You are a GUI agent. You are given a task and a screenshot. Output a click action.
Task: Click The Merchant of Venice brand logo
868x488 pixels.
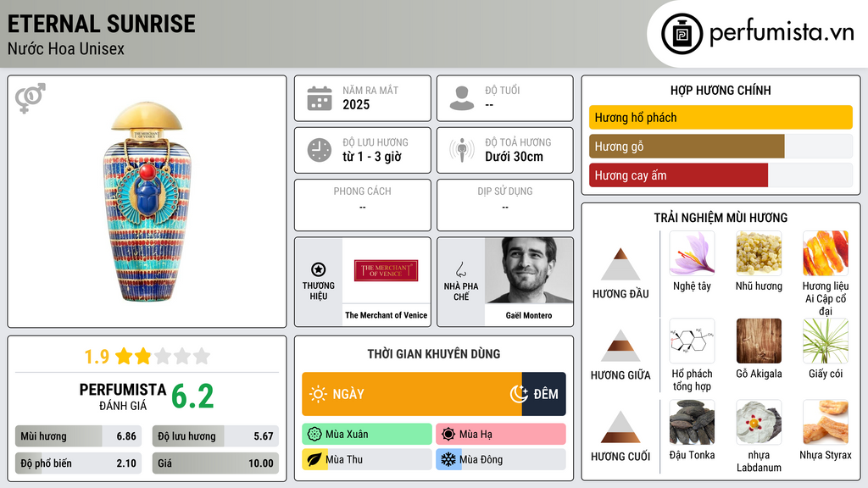(386, 270)
